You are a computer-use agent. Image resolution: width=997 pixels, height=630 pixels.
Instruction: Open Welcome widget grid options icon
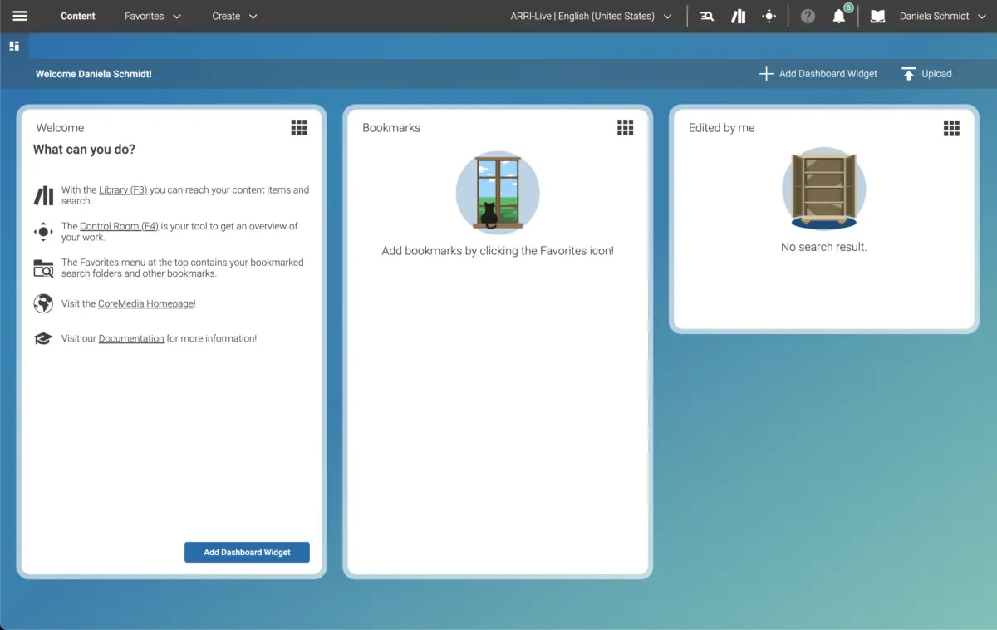point(299,127)
